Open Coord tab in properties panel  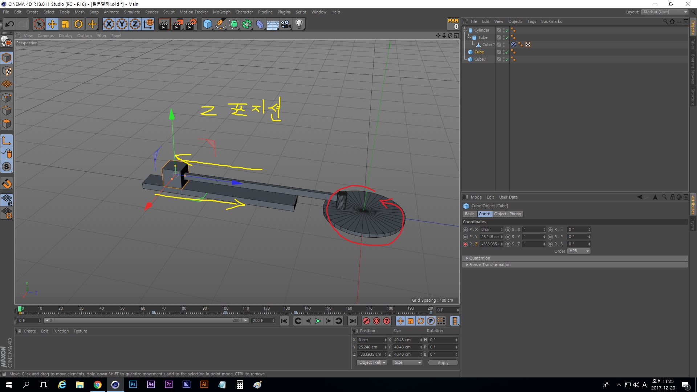click(x=485, y=214)
